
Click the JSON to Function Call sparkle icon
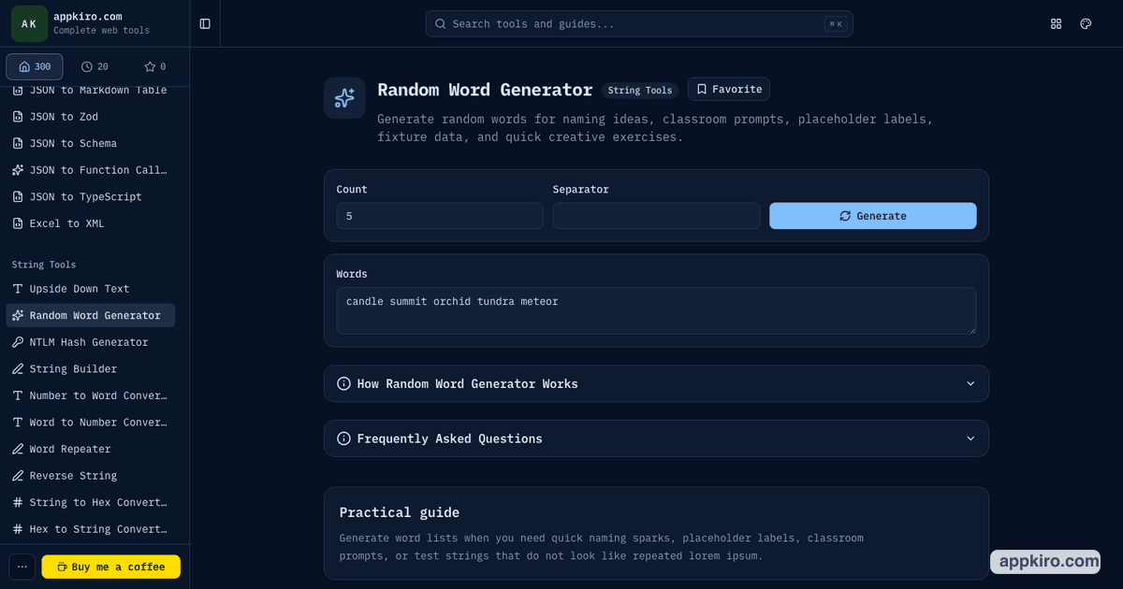click(18, 170)
